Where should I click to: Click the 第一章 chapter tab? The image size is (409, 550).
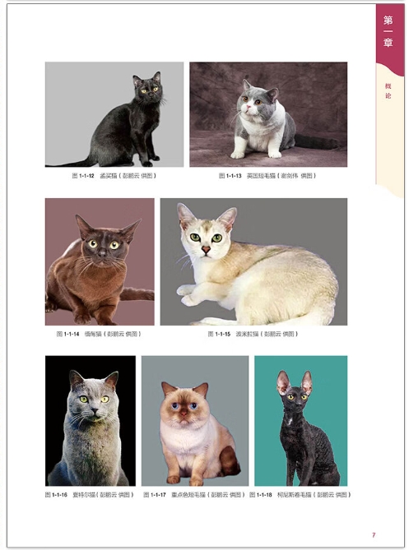tap(388, 31)
